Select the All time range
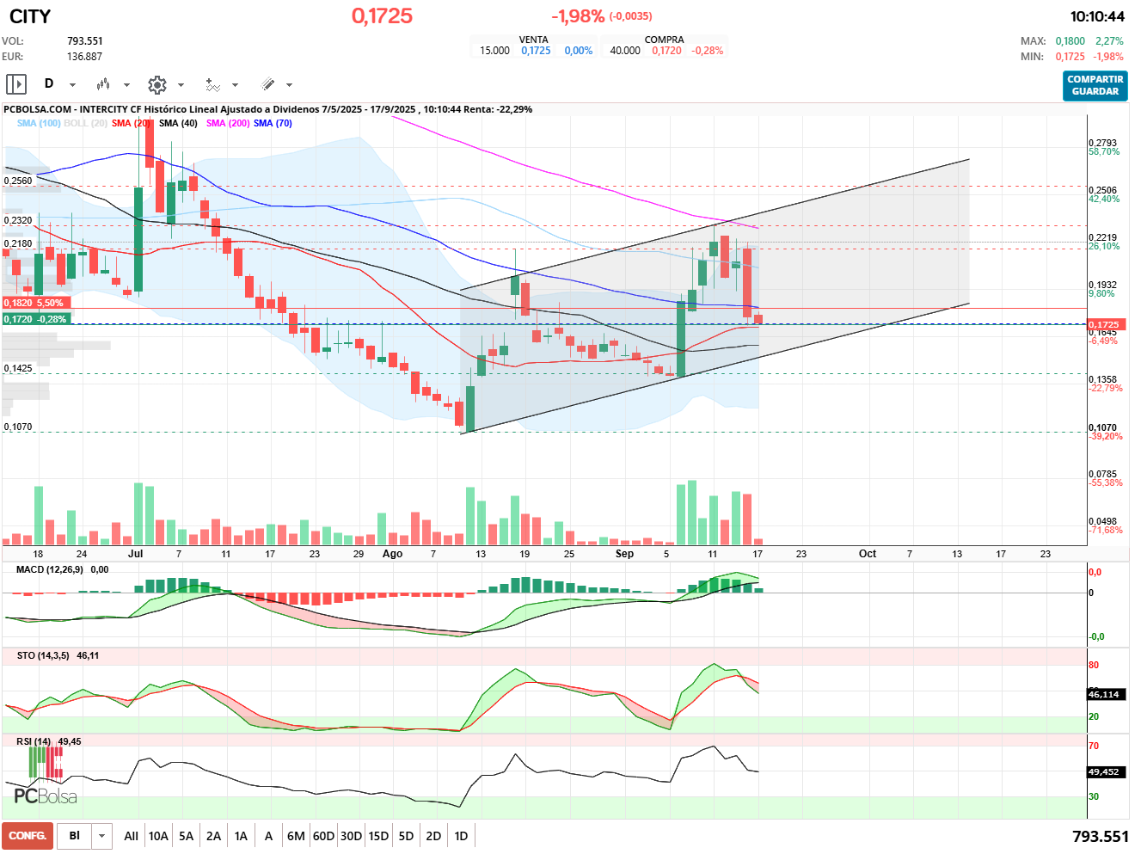The image size is (1141, 854). 131,836
